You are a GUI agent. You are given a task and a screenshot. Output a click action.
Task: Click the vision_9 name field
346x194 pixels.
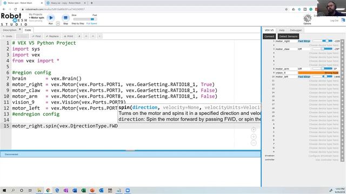[x=286, y=73]
